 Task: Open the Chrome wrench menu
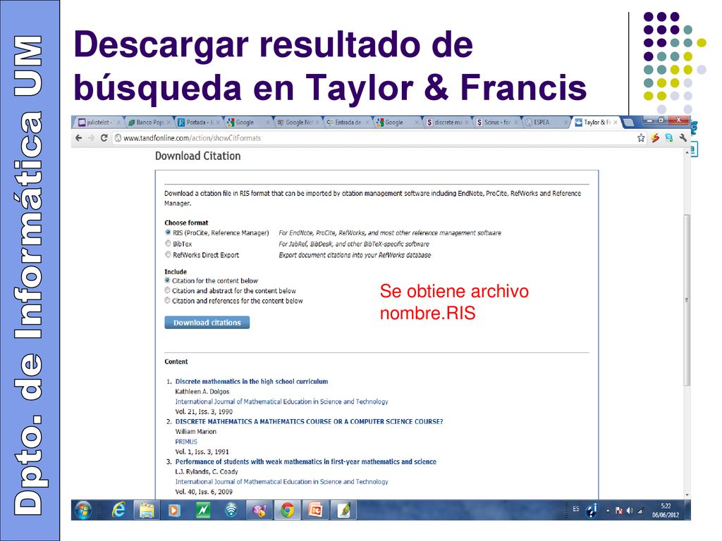pyautogui.click(x=683, y=138)
